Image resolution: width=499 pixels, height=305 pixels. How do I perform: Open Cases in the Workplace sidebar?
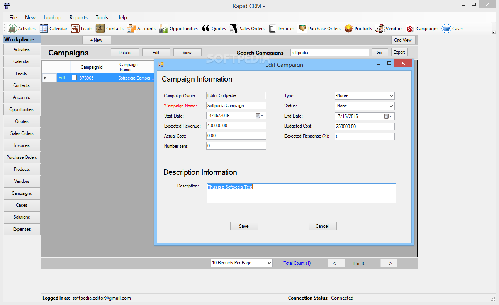(x=22, y=205)
